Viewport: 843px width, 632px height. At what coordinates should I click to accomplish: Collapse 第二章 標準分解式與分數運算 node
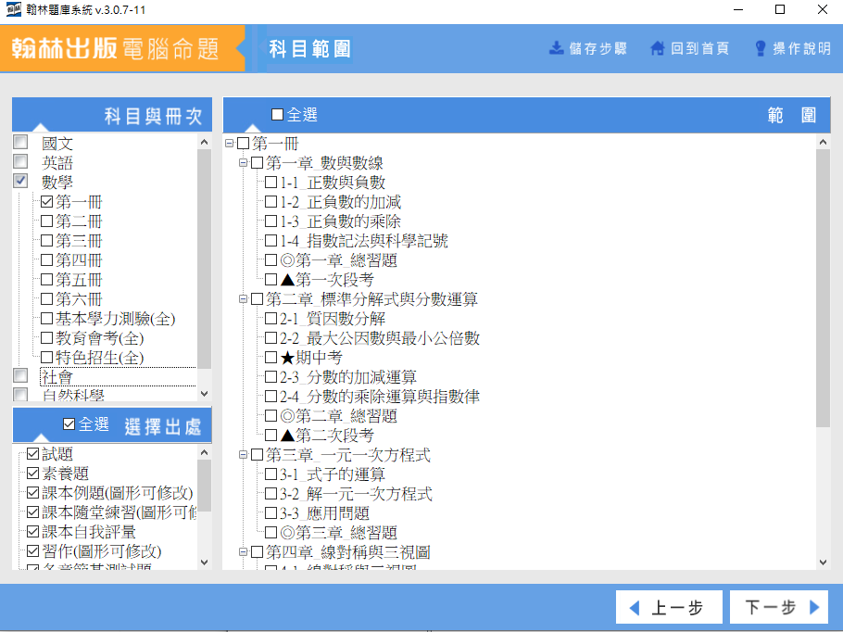244,299
